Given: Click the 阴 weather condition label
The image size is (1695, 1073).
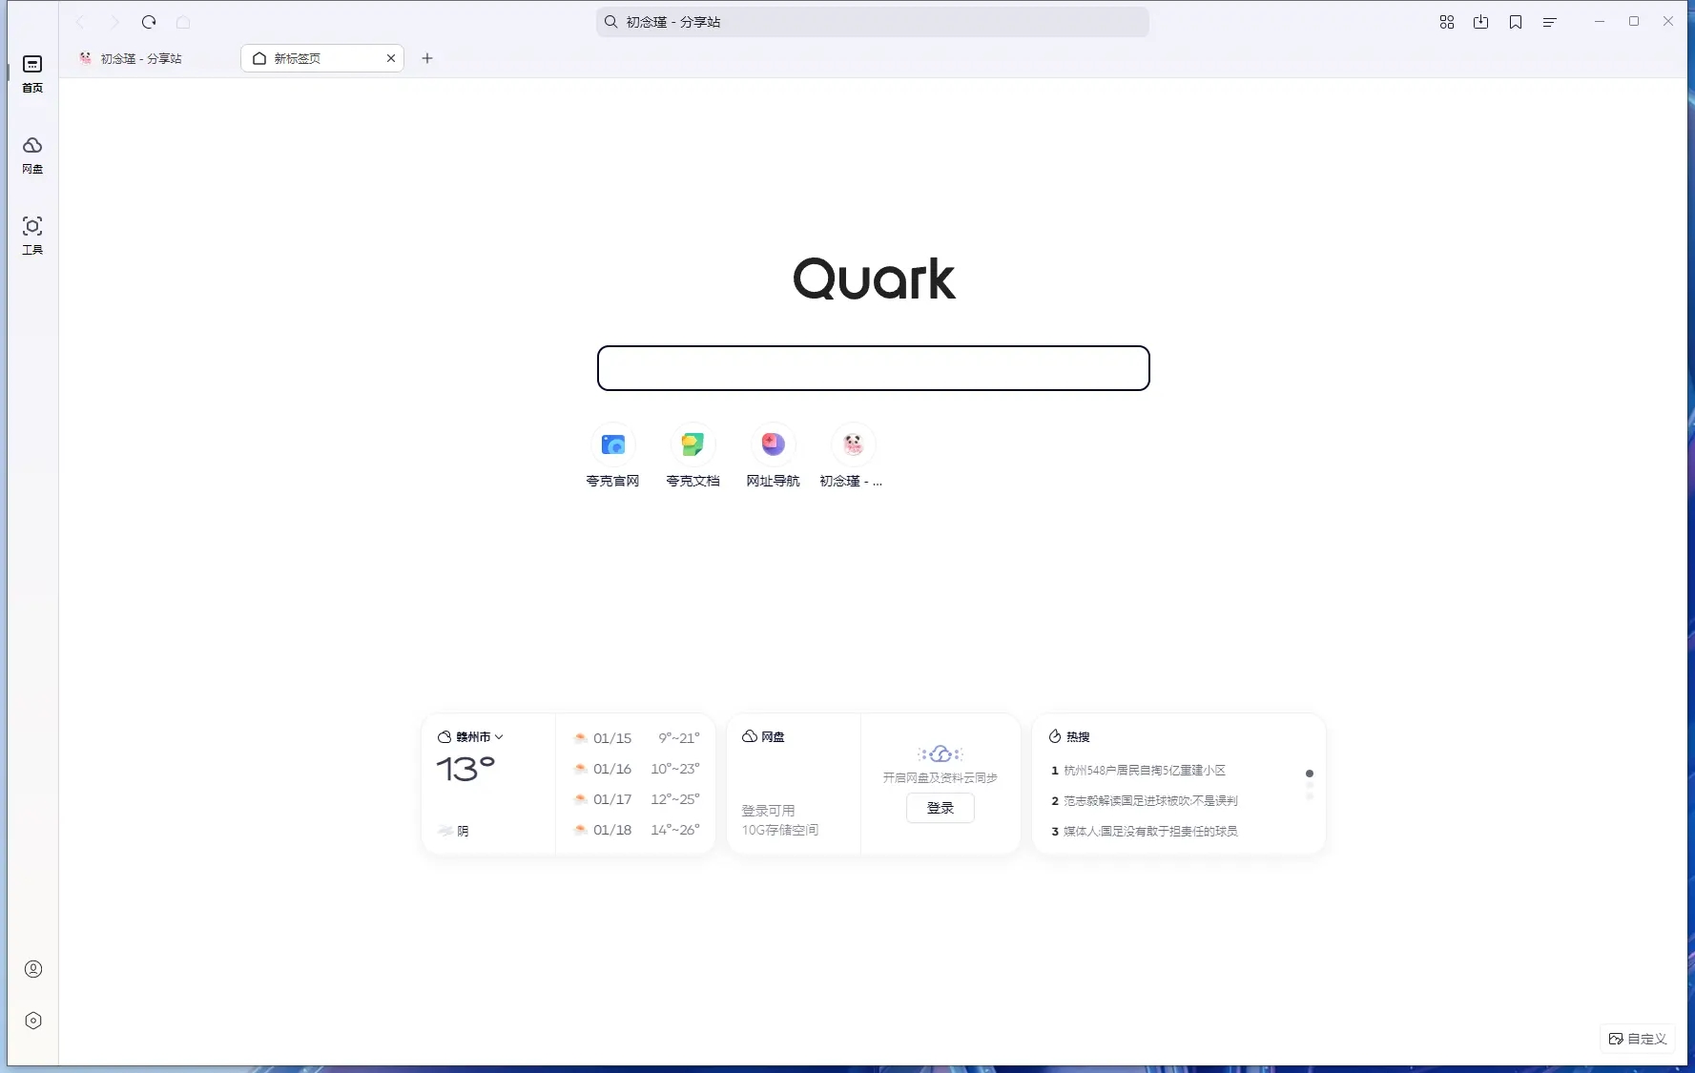Looking at the screenshot, I should [463, 832].
